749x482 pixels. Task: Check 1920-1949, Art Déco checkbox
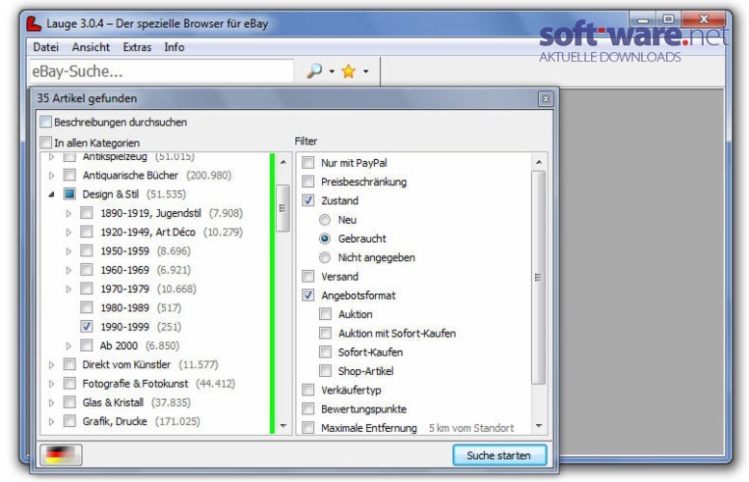(x=87, y=231)
